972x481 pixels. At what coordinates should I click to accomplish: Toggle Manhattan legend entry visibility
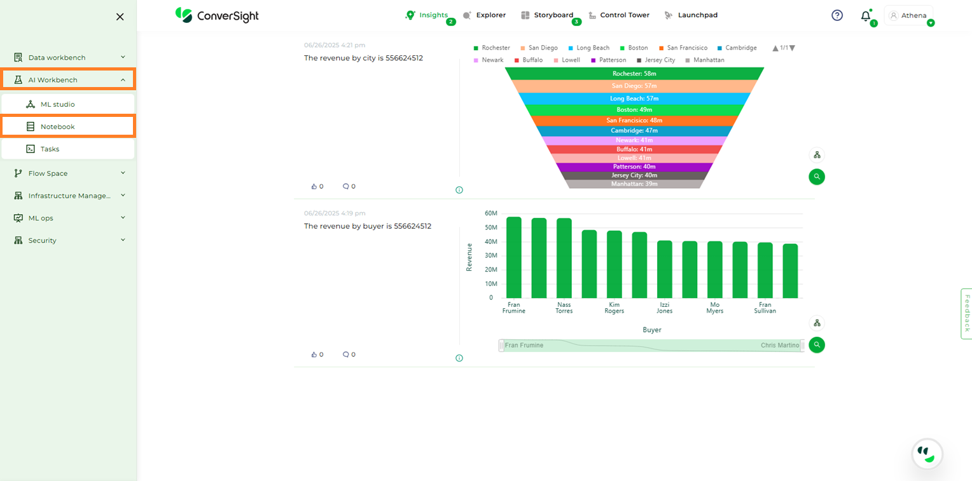704,60
